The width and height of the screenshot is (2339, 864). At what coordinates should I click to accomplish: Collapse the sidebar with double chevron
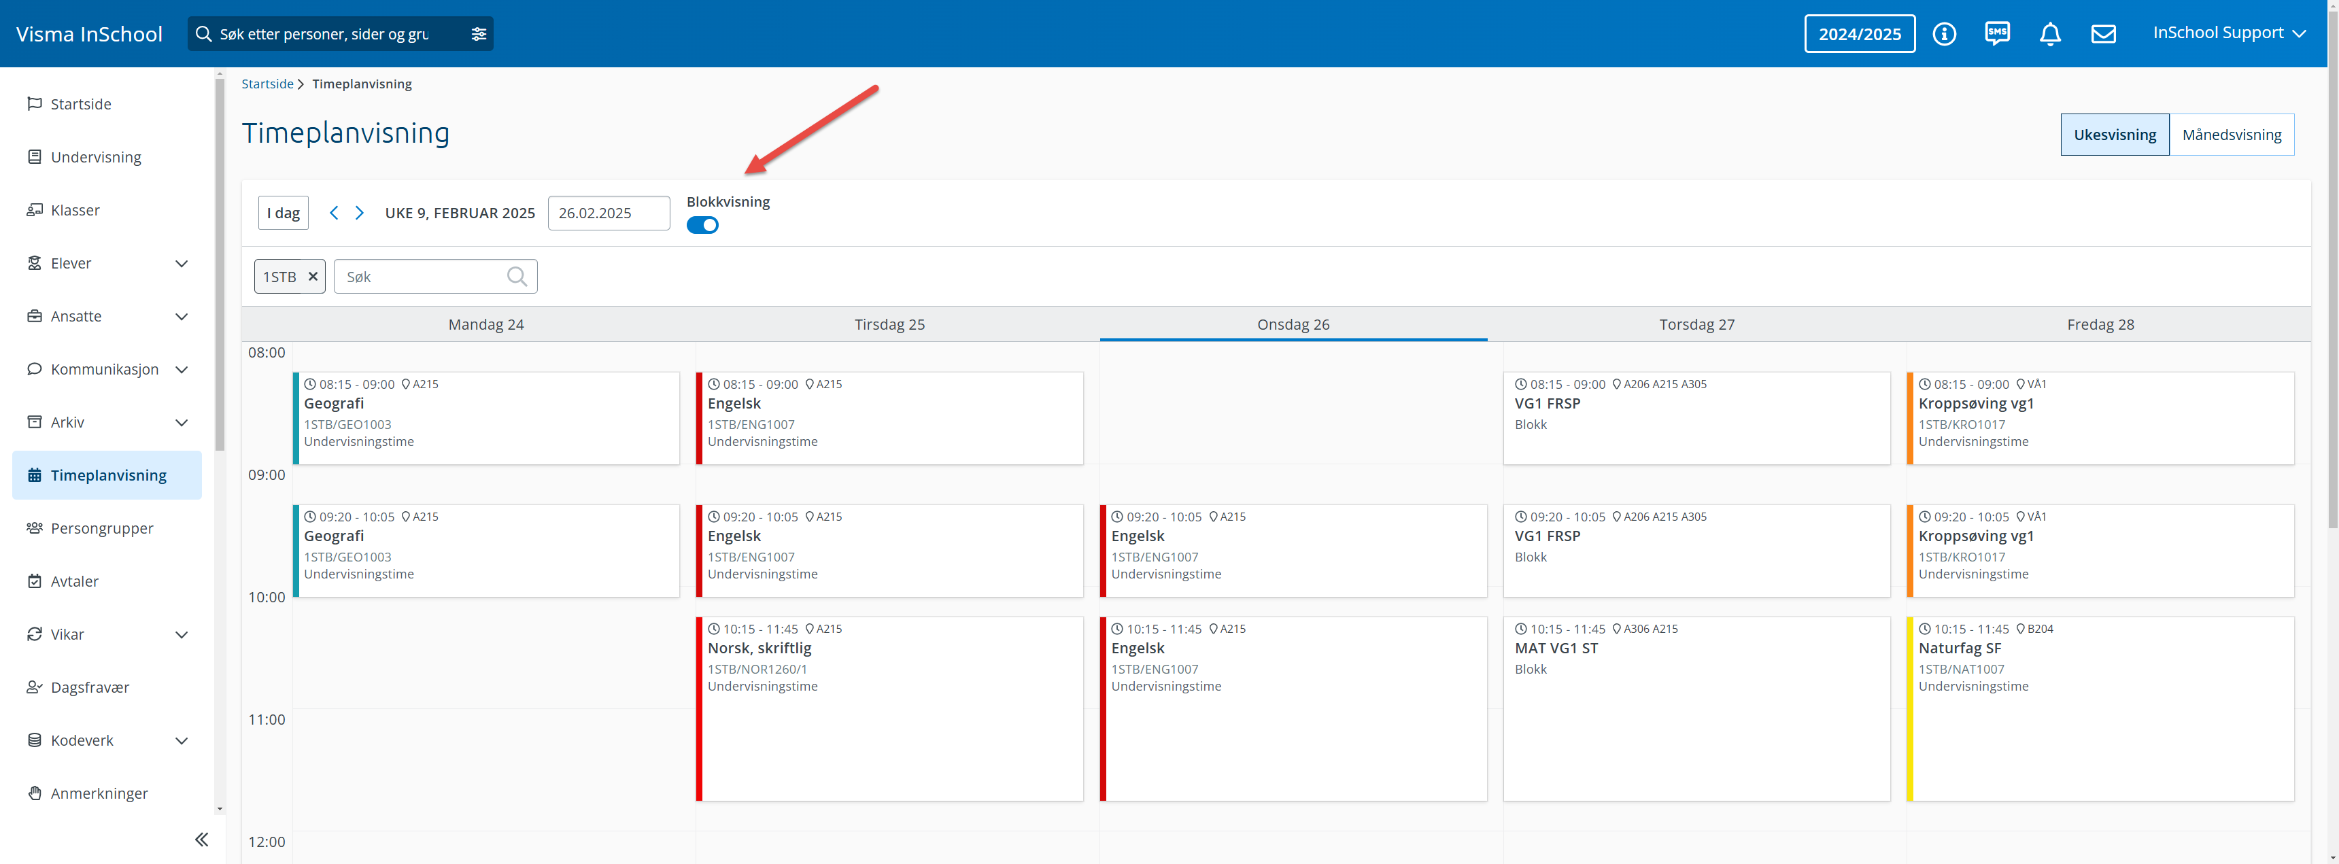pyautogui.click(x=201, y=840)
